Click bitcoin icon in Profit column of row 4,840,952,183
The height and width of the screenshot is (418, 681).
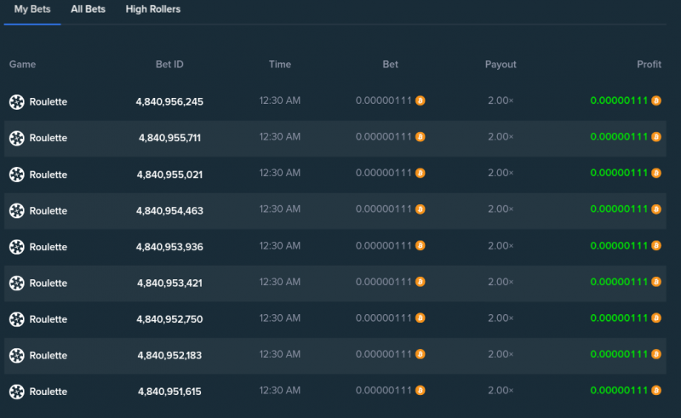click(656, 354)
